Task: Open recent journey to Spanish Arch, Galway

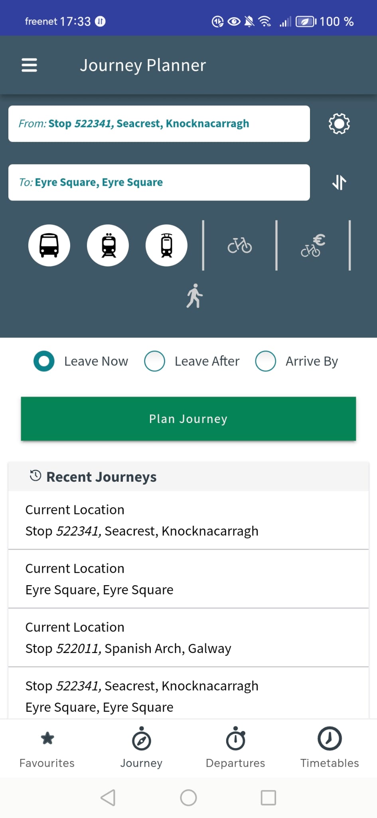Action: [188, 637]
